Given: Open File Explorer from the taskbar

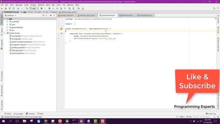Looking at the screenshot, I should [x=24, y=121].
